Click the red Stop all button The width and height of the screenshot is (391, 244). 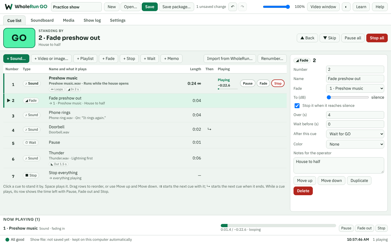(377, 38)
